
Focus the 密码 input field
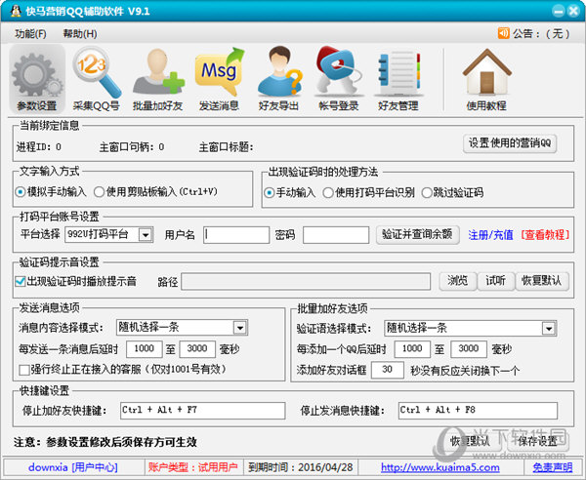point(336,235)
